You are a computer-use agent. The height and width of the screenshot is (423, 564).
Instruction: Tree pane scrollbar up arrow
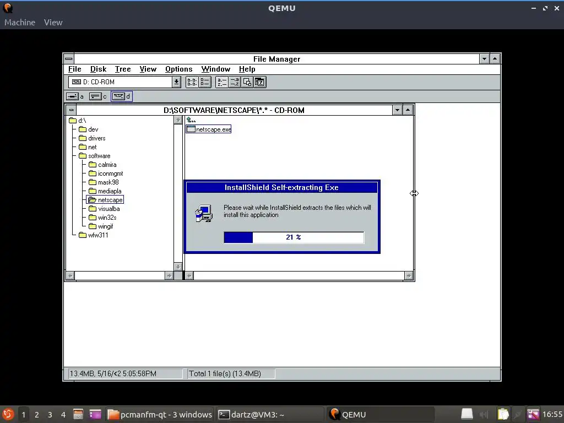(178, 120)
